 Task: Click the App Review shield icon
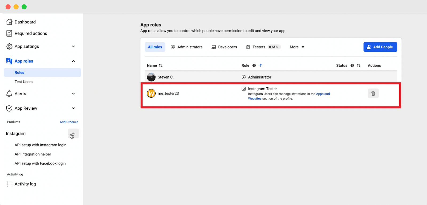pyautogui.click(x=9, y=108)
